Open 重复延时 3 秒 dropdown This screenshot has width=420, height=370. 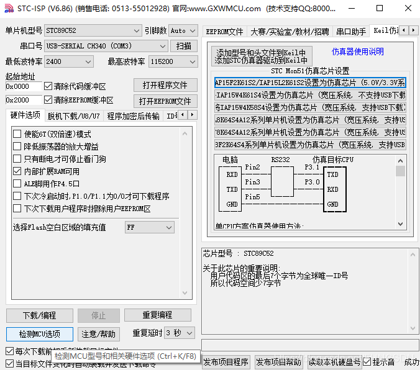(x=179, y=333)
